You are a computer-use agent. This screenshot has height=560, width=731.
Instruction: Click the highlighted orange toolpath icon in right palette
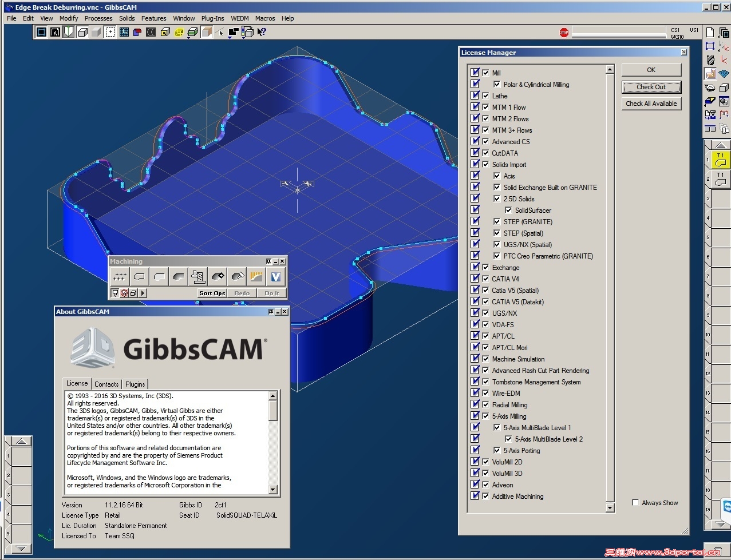pos(710,74)
